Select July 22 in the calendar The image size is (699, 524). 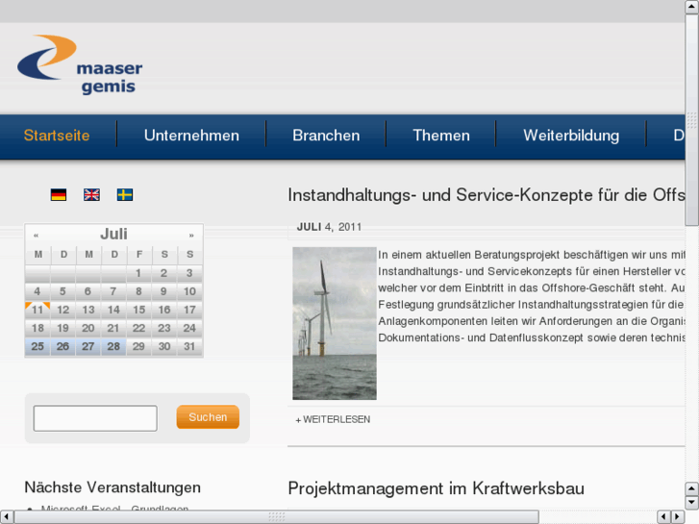tap(138, 328)
